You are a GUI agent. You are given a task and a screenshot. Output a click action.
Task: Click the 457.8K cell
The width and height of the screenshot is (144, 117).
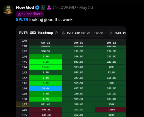click(x=78, y=88)
